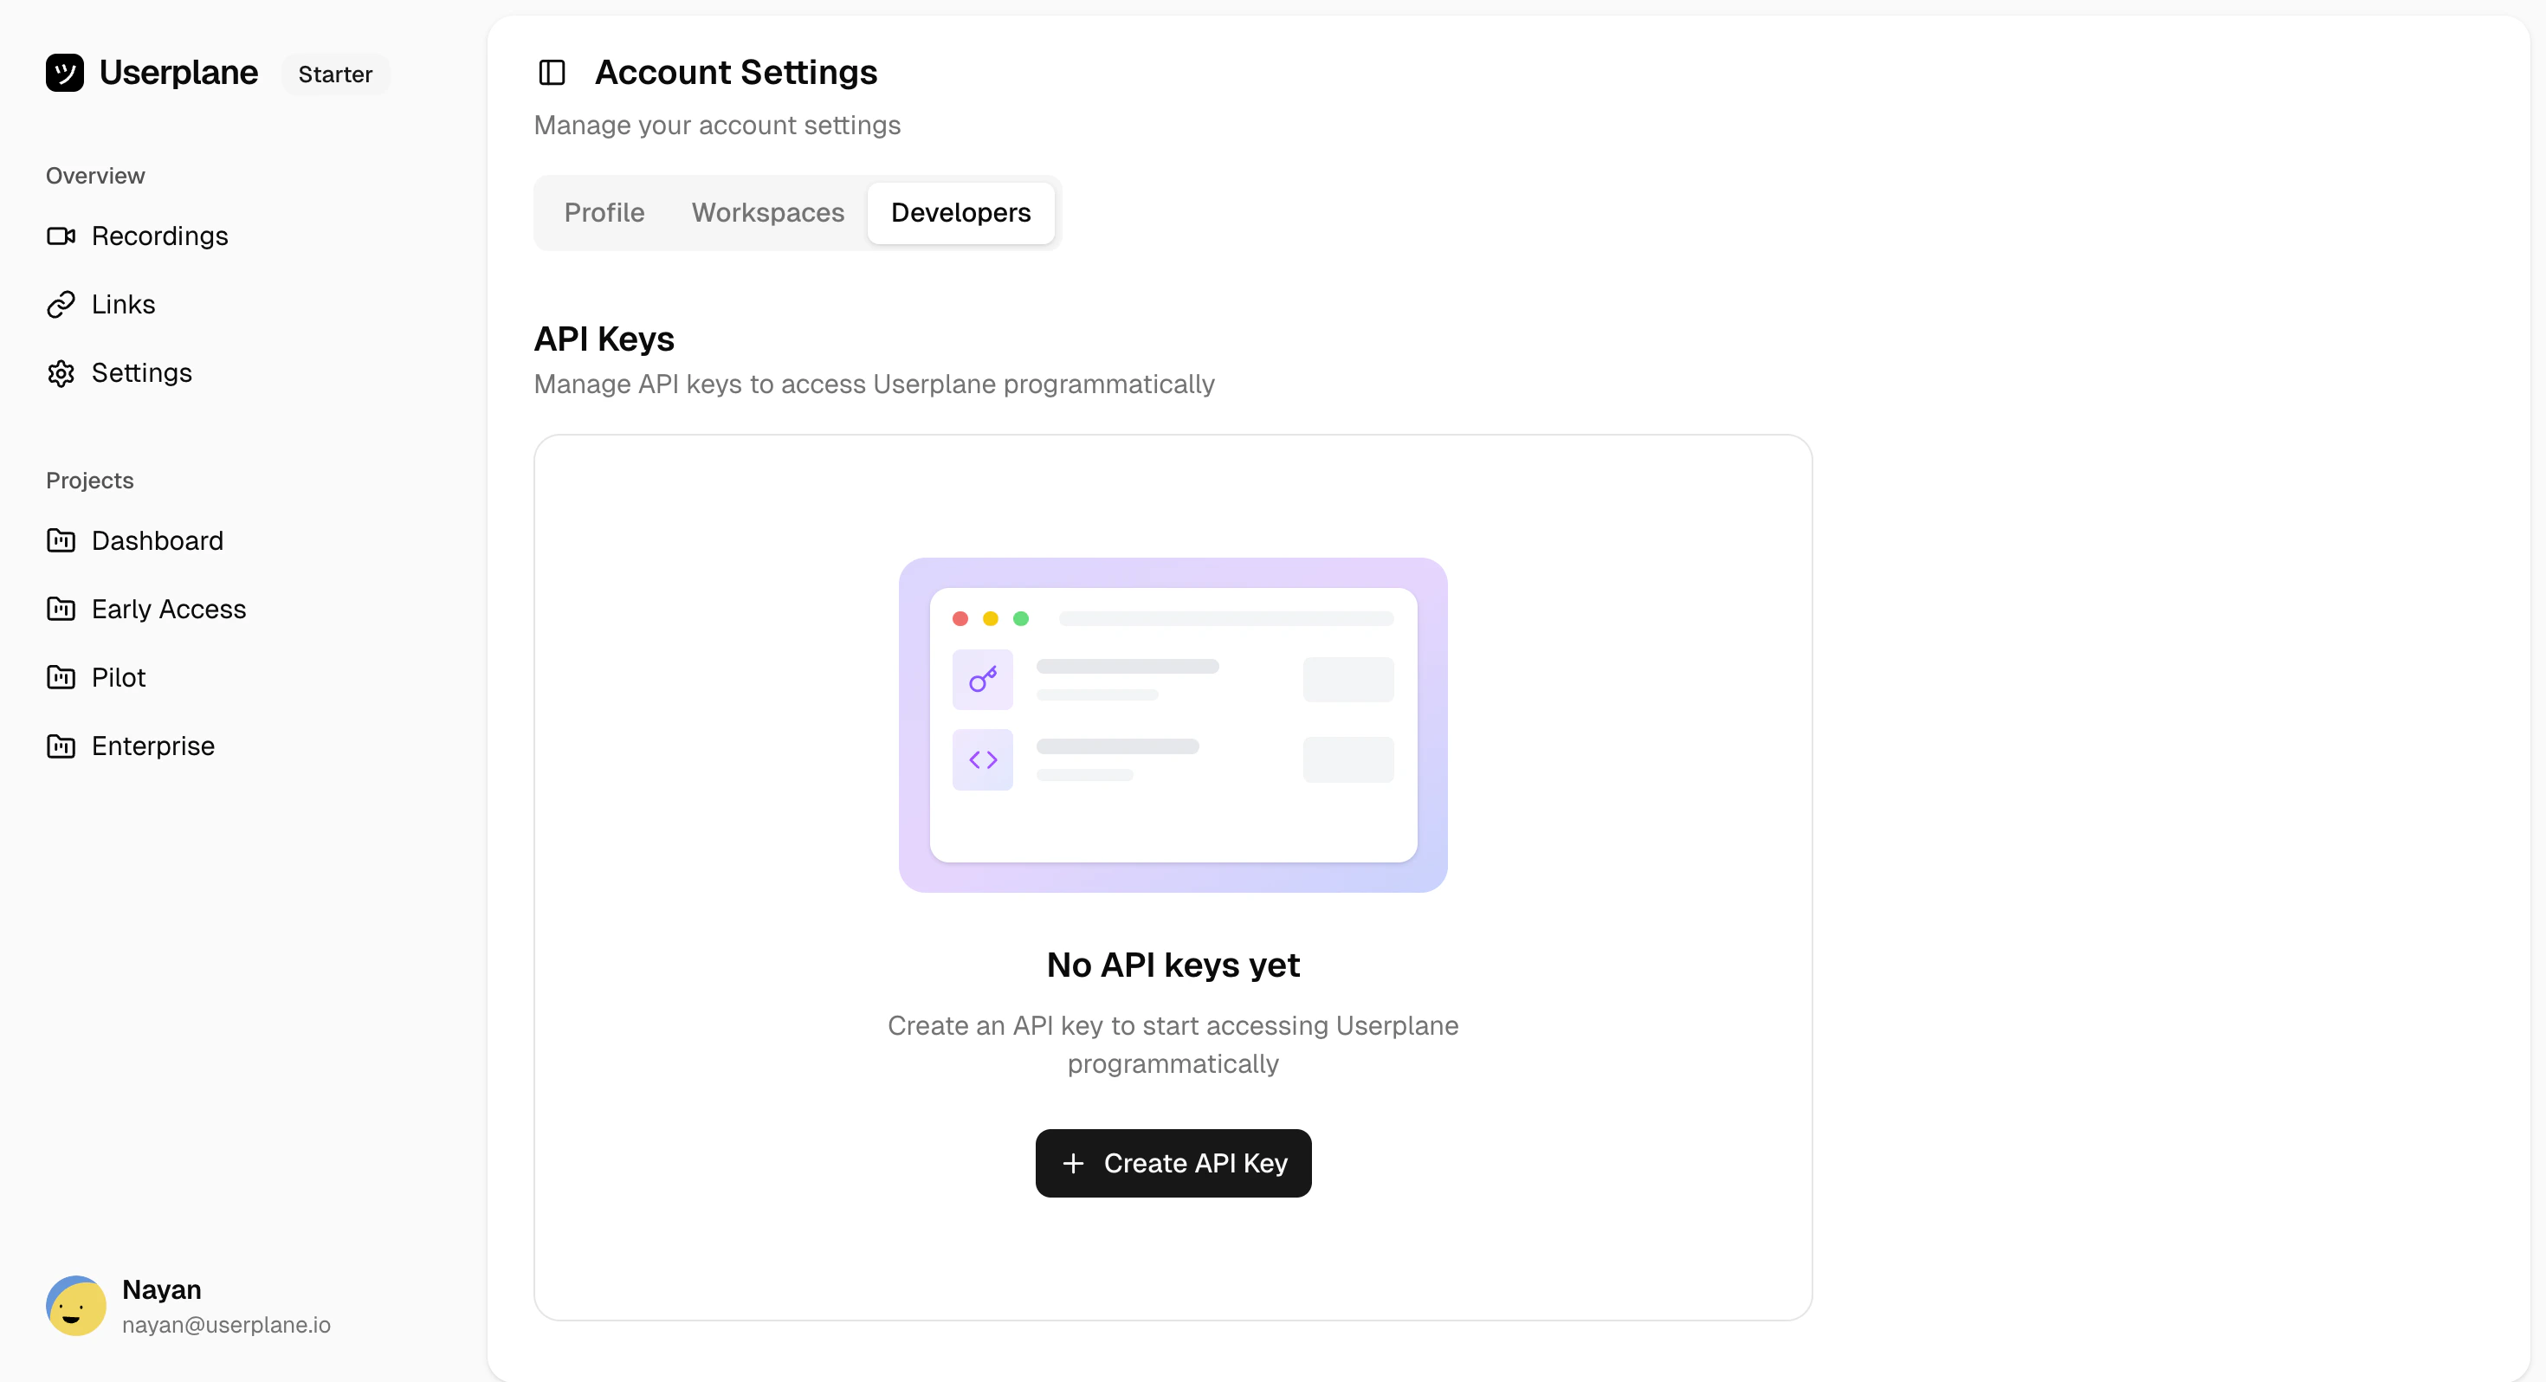Click the Starter plan badge
Viewport: 2546px width, 1382px height.
coord(335,73)
